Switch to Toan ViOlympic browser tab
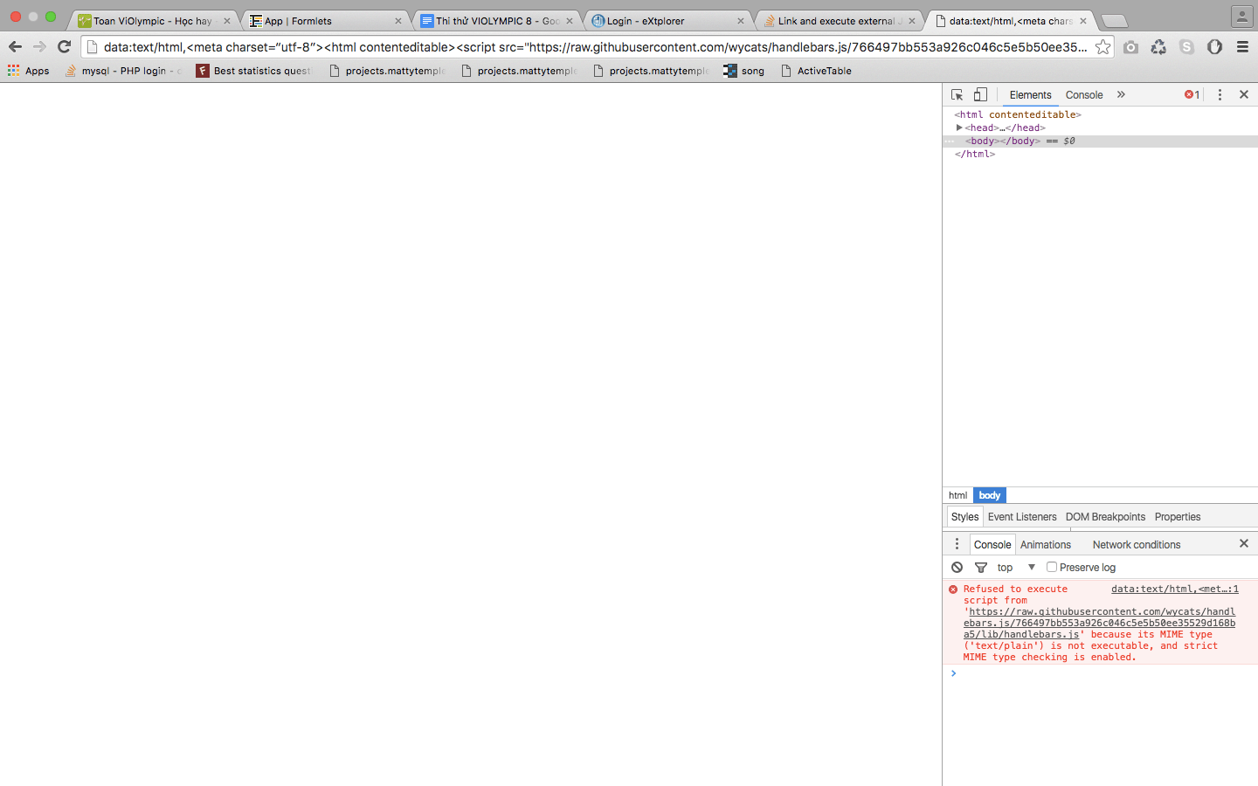 point(153,21)
